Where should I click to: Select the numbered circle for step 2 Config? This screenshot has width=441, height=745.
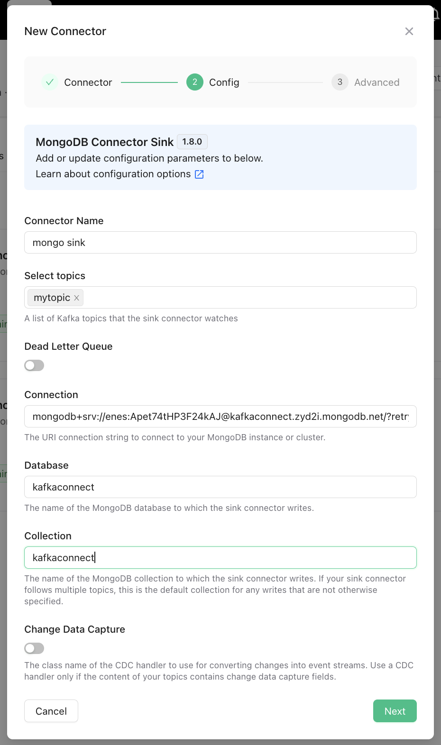tap(194, 82)
